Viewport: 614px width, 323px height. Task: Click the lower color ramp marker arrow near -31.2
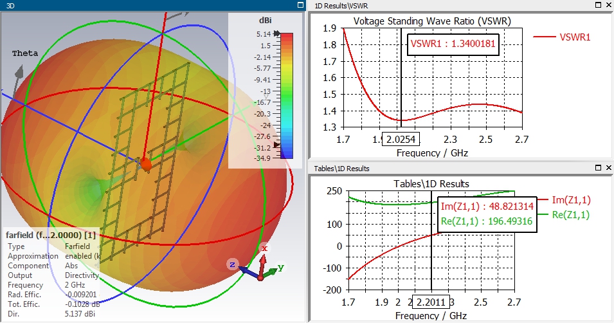click(277, 145)
